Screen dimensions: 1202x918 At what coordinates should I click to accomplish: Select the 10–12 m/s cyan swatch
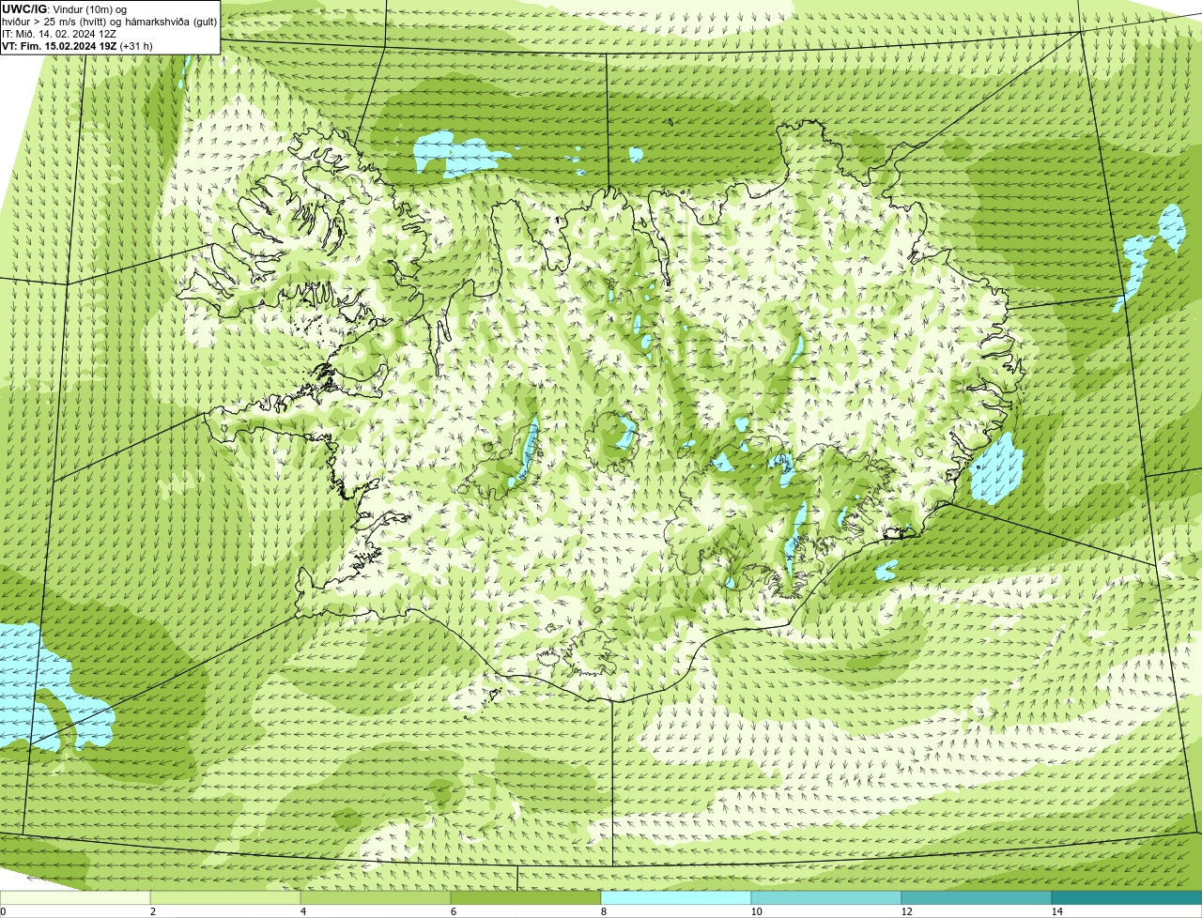(x=826, y=898)
